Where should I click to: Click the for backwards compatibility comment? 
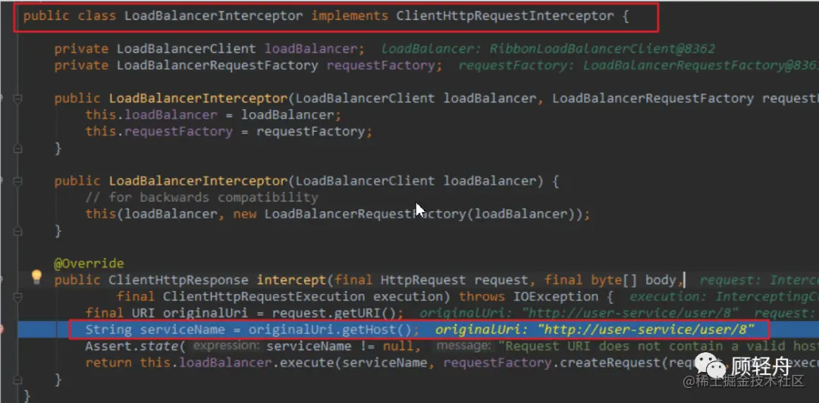point(202,197)
